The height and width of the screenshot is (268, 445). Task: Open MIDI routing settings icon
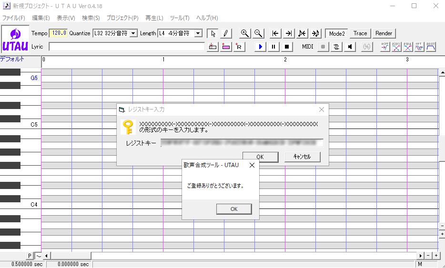[x=336, y=47]
